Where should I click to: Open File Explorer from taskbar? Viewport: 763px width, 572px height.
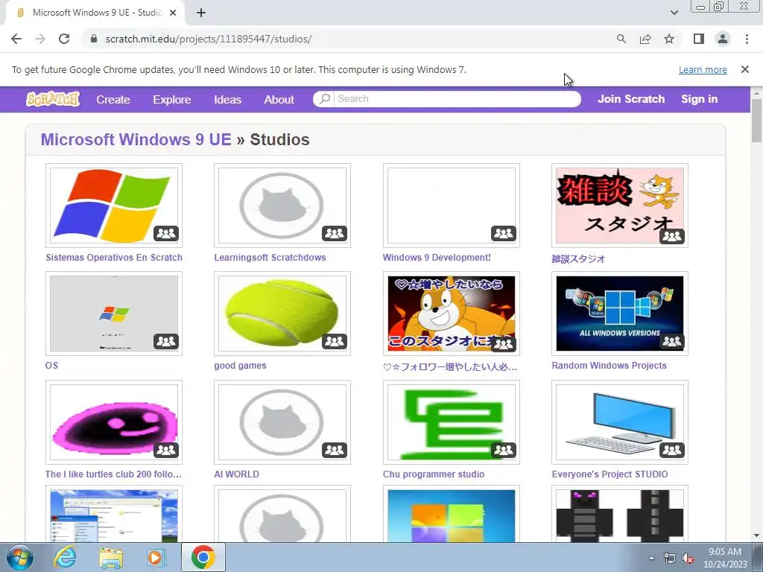(x=111, y=557)
